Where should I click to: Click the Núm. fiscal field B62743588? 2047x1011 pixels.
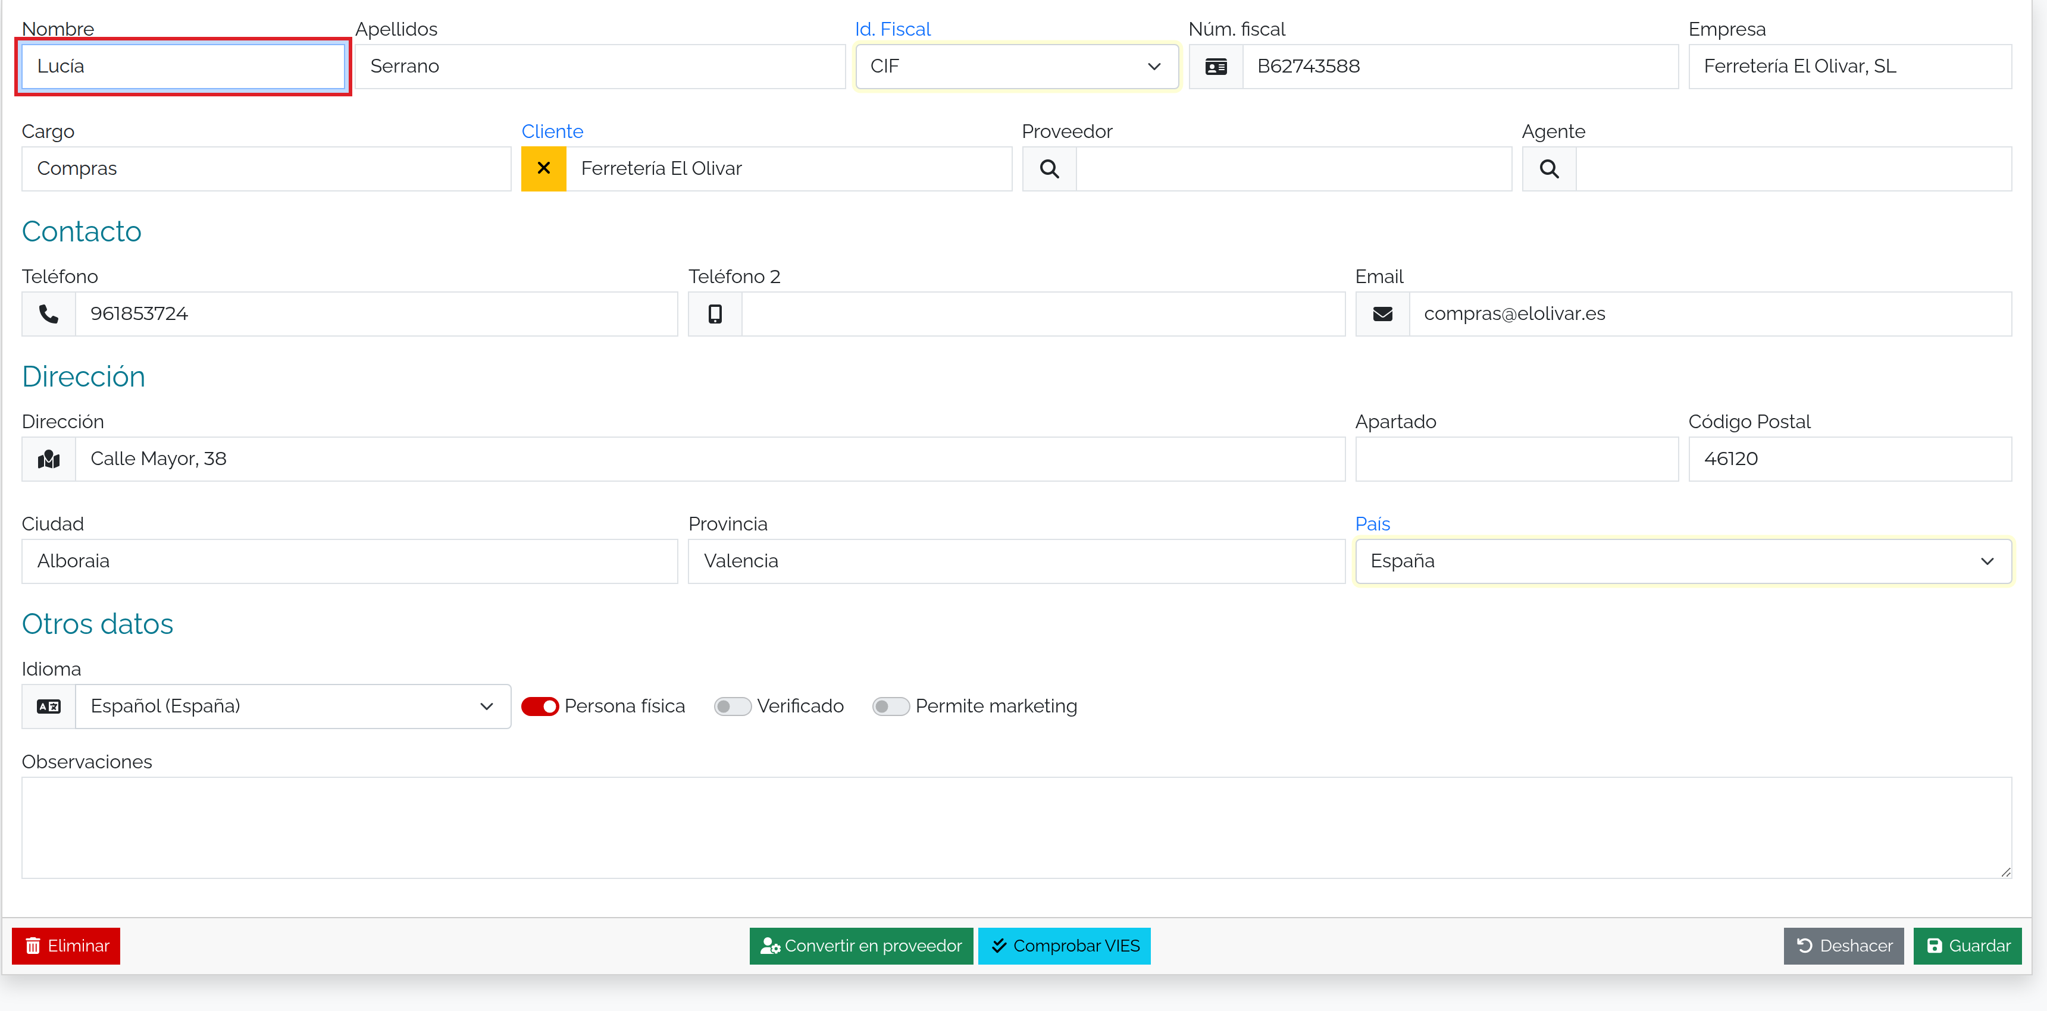point(1460,67)
